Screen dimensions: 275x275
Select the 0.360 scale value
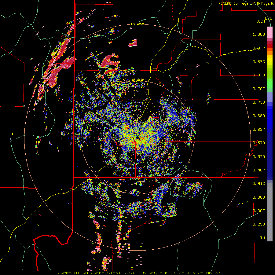click(x=259, y=197)
